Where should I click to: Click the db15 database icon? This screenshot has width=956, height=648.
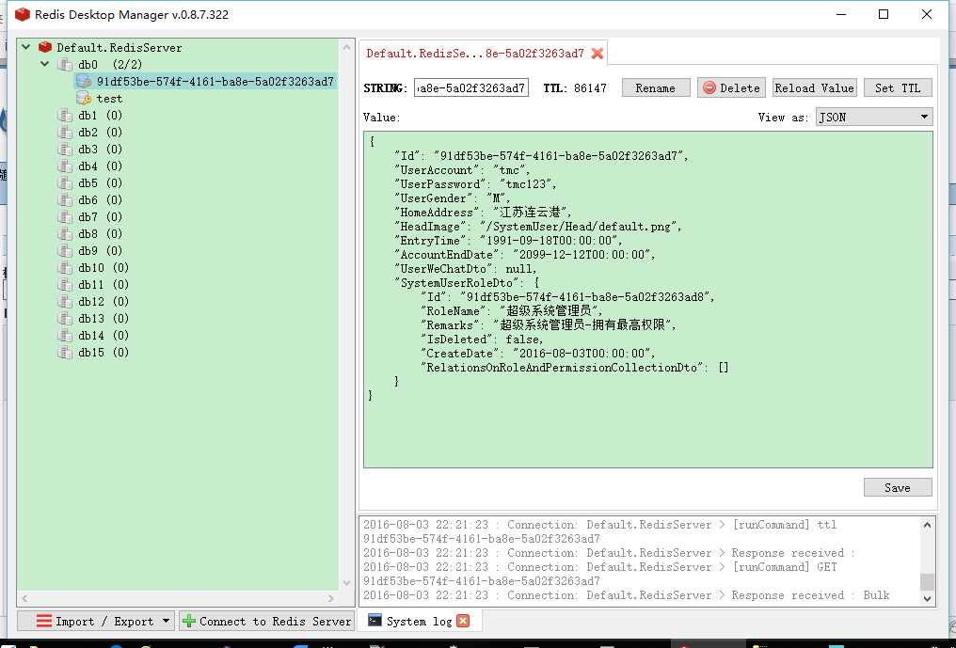tap(65, 353)
